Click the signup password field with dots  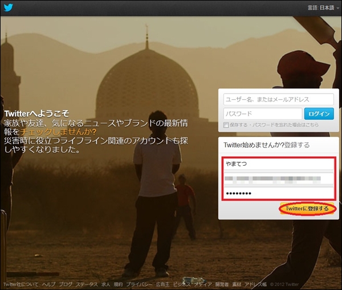[279, 193]
